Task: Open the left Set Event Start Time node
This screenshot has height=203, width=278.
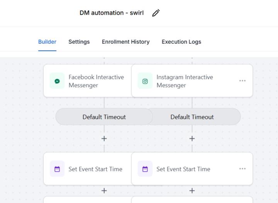Action: pyautogui.click(x=95, y=169)
